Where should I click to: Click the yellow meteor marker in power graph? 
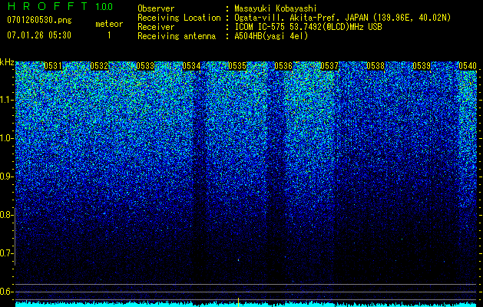[x=238, y=302]
